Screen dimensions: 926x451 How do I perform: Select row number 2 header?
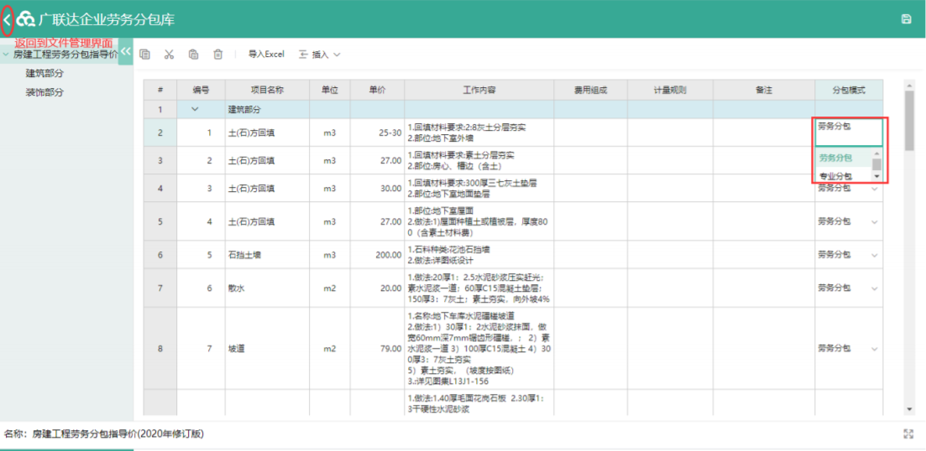coord(160,132)
